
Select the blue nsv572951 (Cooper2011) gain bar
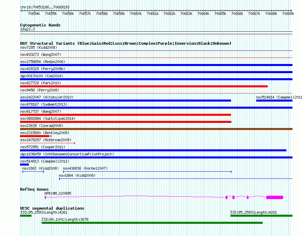(x=153, y=150)
